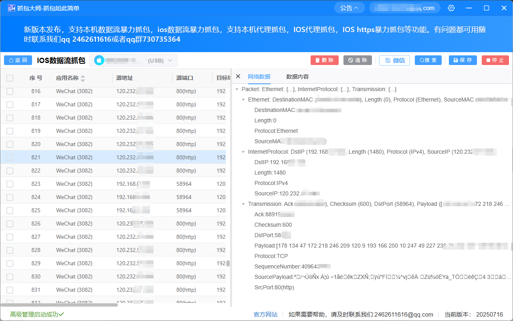
Task: Click the Apple device icon
Action: pyautogui.click(x=99, y=60)
